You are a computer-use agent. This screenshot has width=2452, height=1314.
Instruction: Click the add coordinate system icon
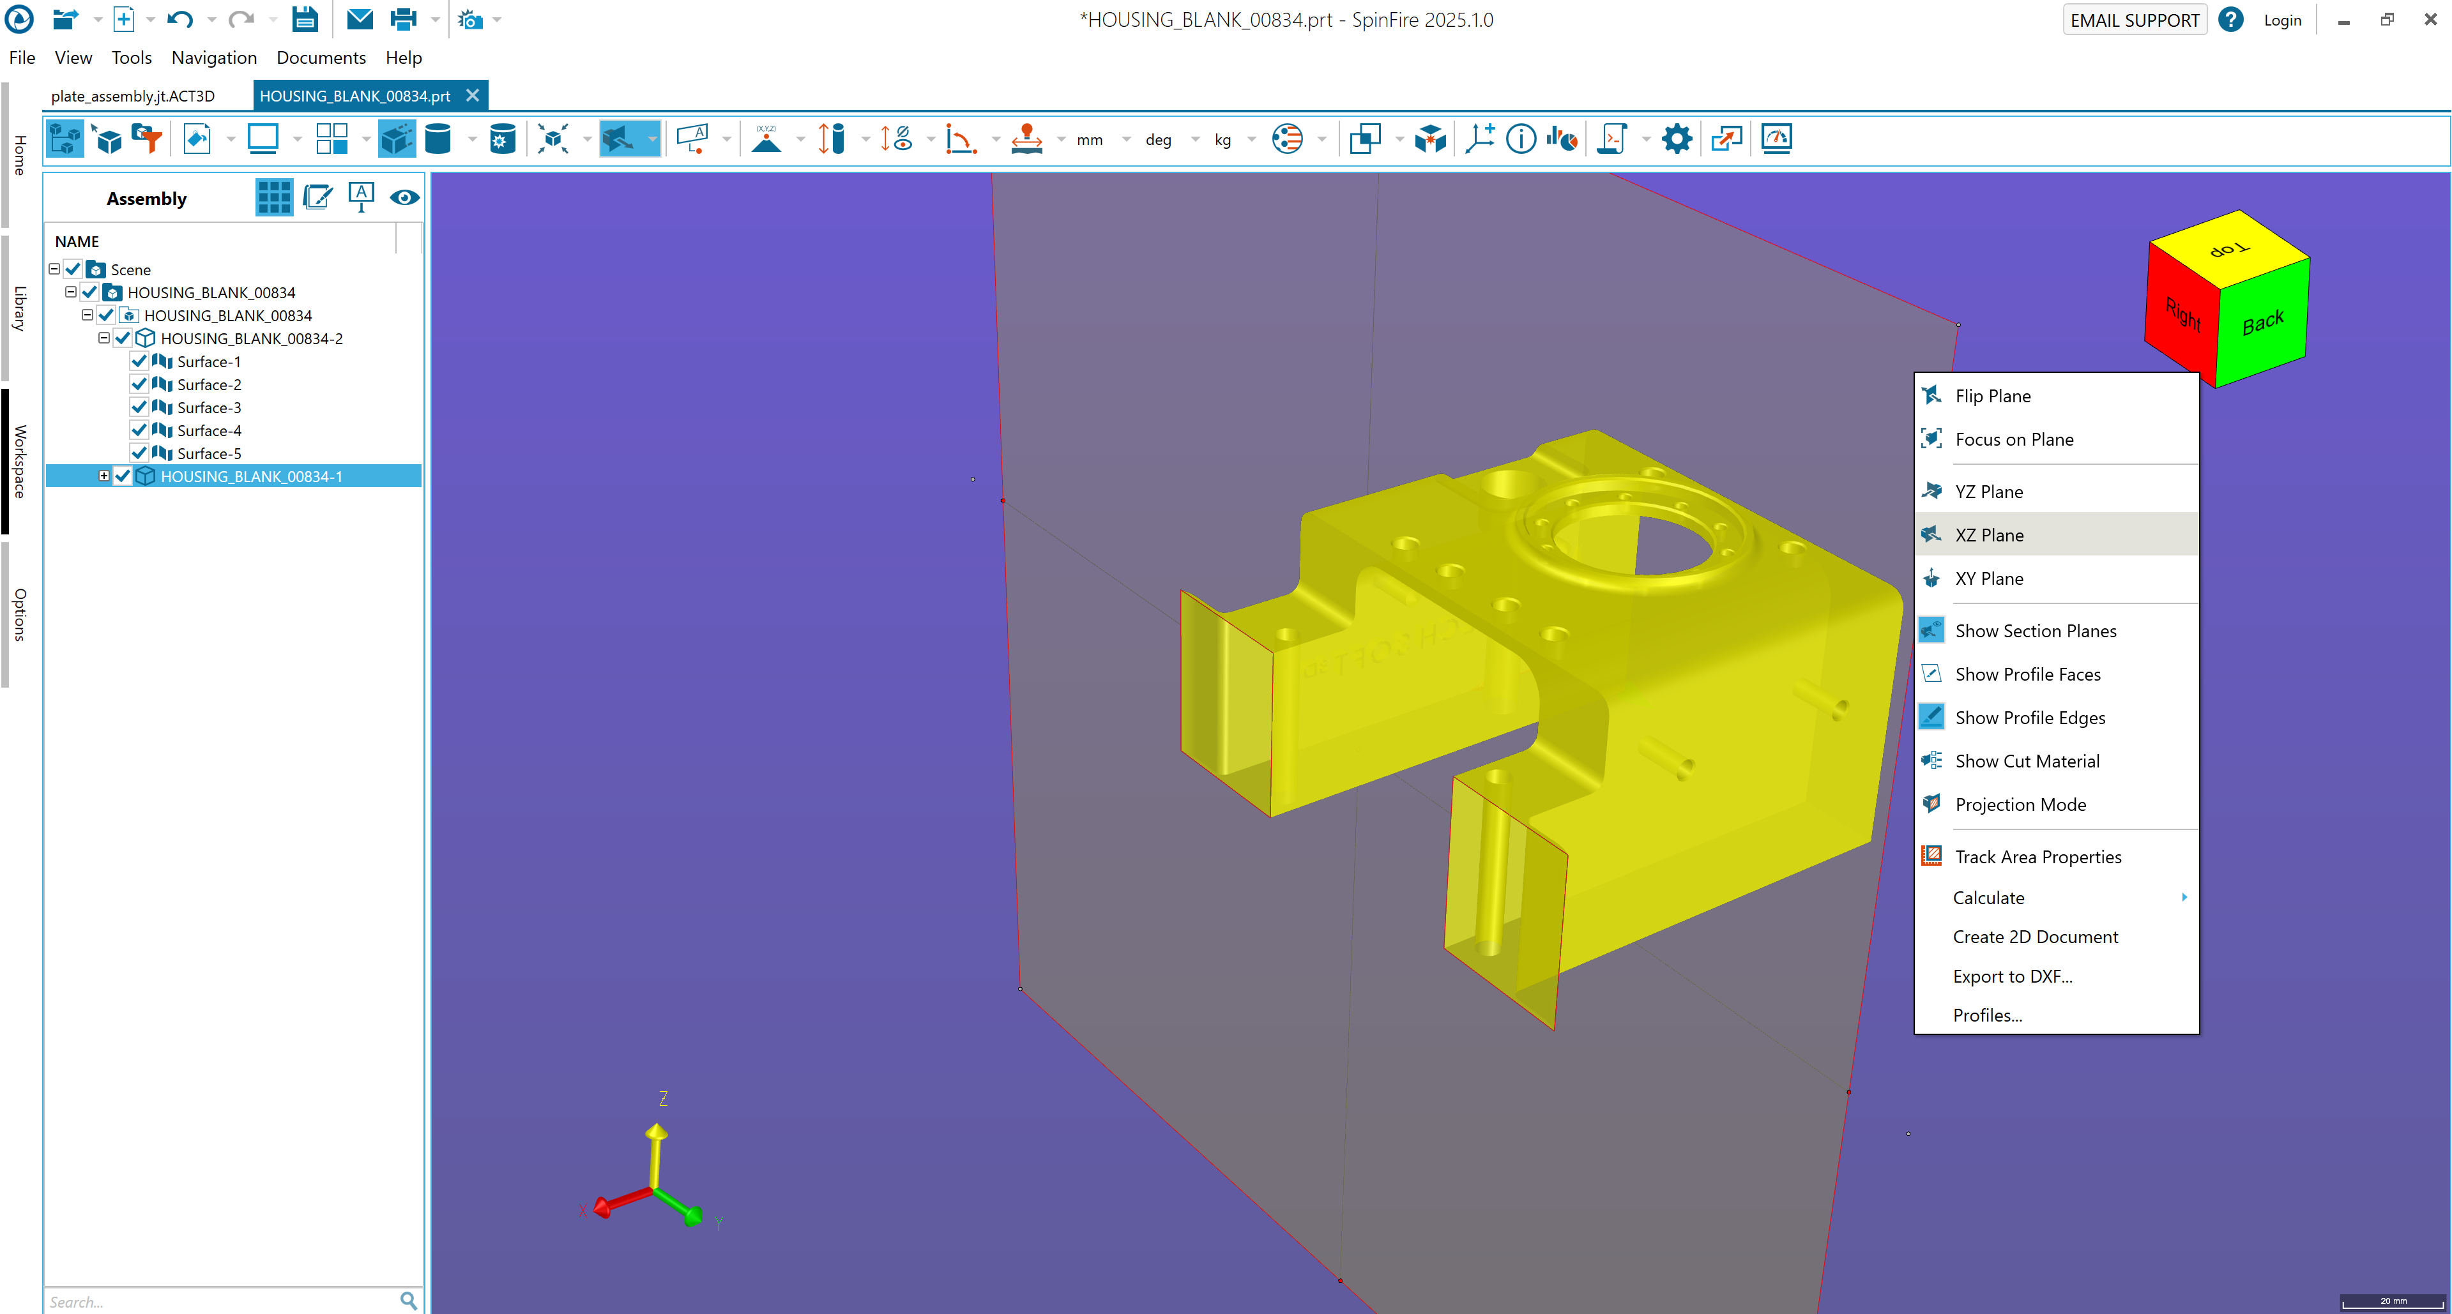point(1479,139)
